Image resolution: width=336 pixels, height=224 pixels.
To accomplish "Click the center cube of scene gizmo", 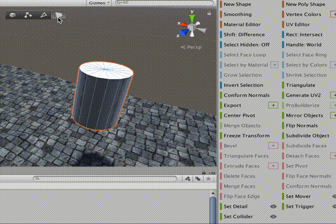I will [192, 27].
